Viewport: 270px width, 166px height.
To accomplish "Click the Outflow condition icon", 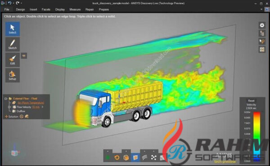I will pyautogui.click(x=14, y=111).
